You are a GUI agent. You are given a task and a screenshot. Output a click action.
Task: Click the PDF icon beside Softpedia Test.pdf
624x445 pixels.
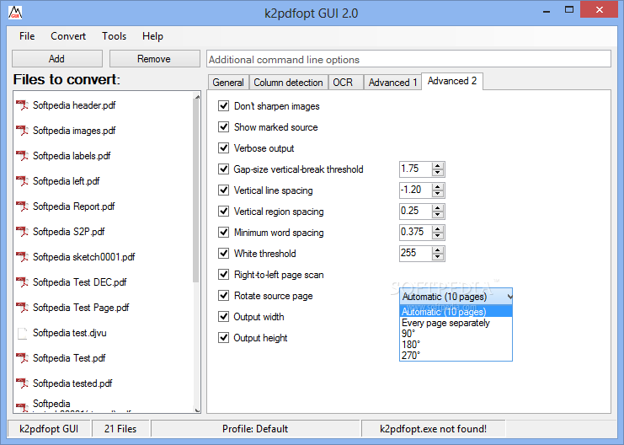coord(22,358)
